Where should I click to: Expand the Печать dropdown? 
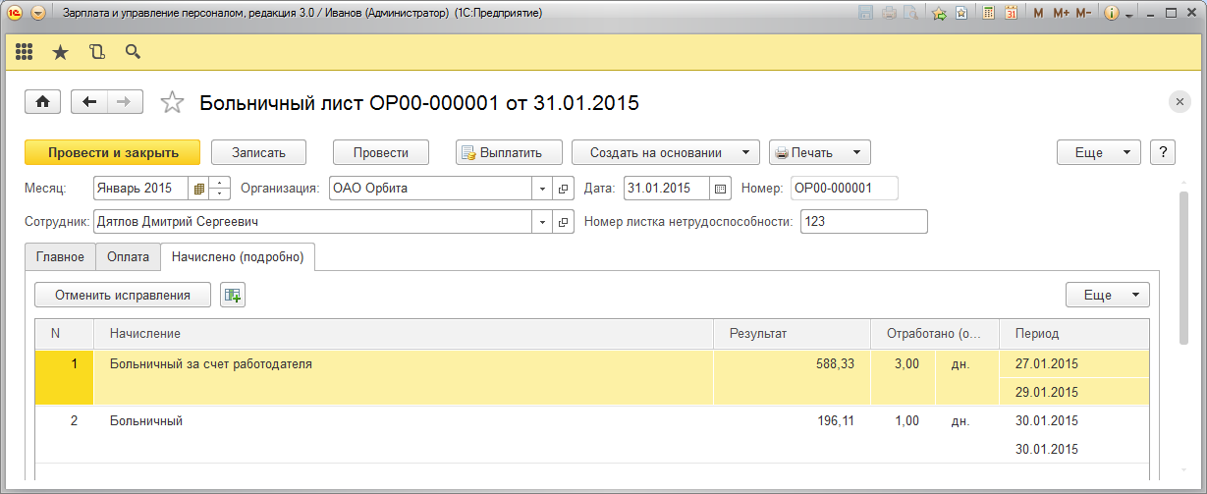click(856, 152)
